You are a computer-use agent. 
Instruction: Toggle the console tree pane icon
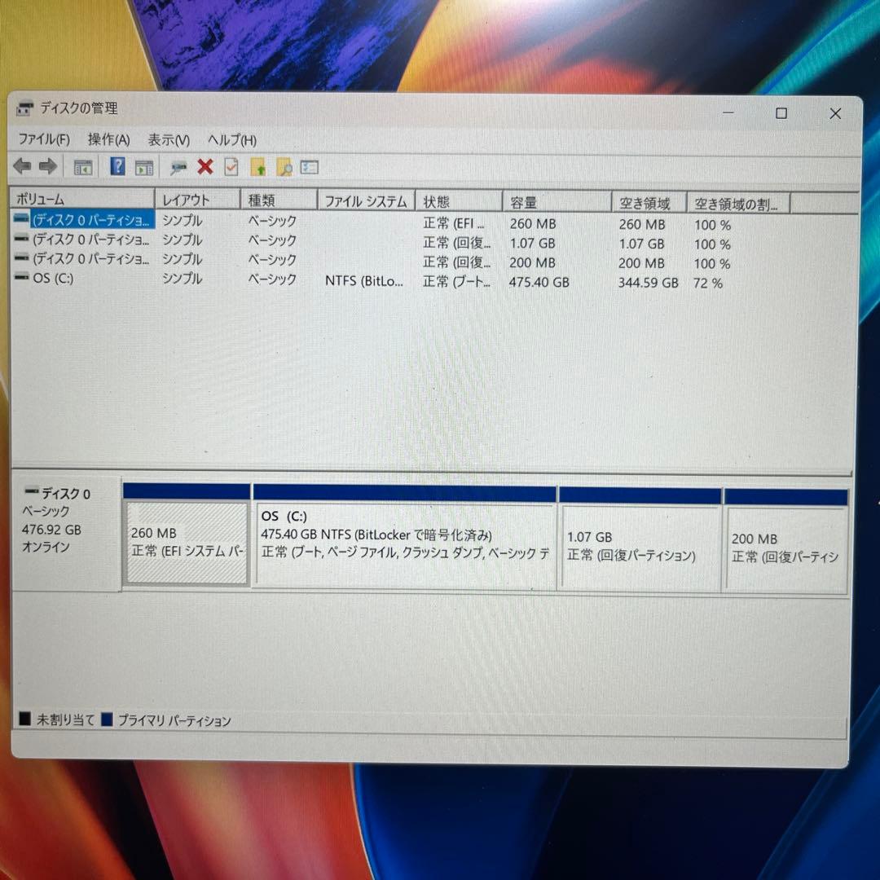pyautogui.click(x=82, y=166)
